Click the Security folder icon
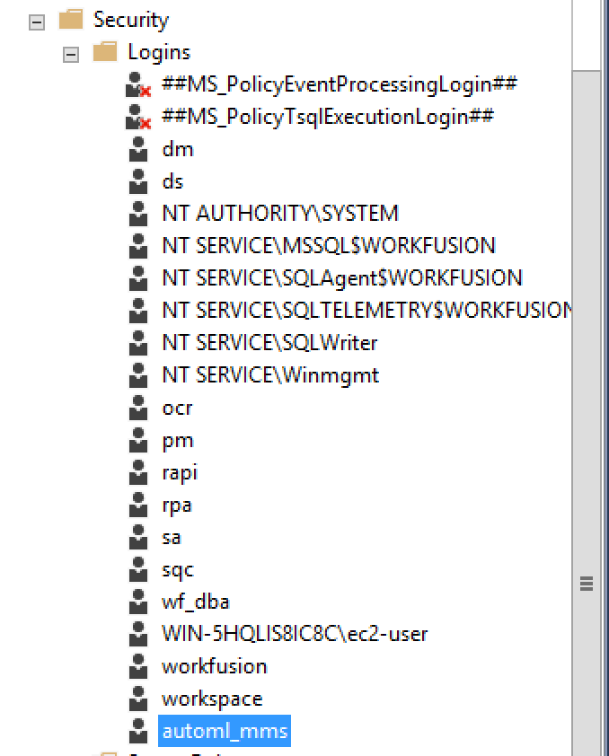This screenshot has height=756, width=609. tap(71, 19)
